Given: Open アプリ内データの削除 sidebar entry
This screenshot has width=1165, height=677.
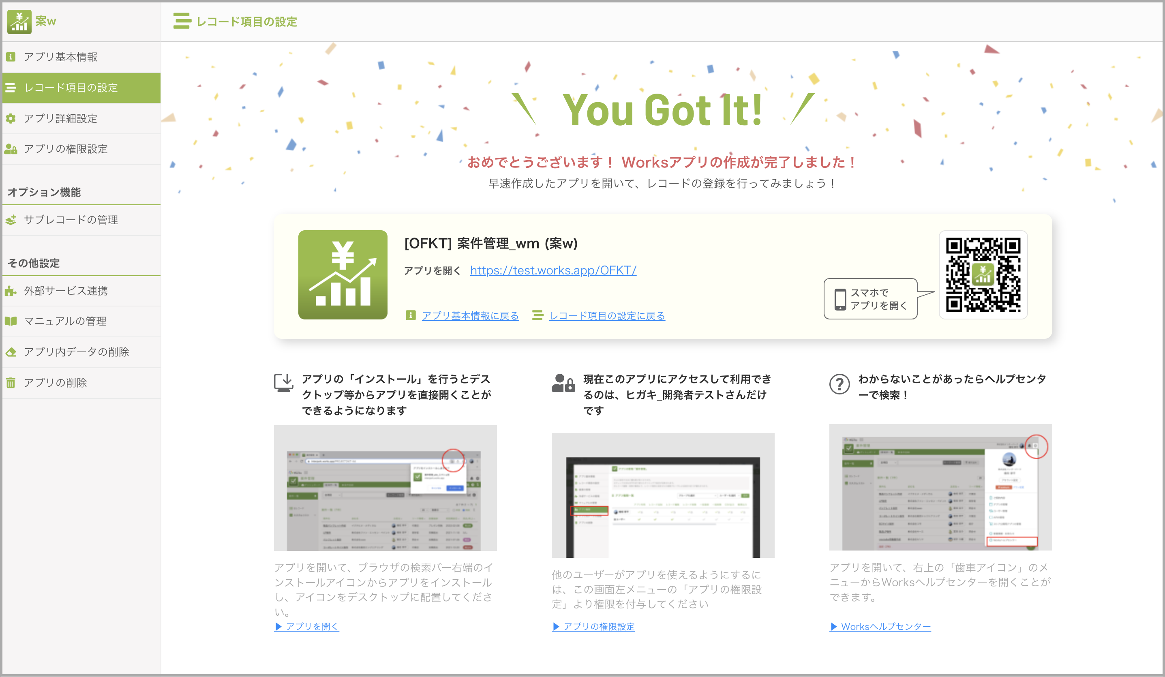Looking at the screenshot, I should pos(81,352).
